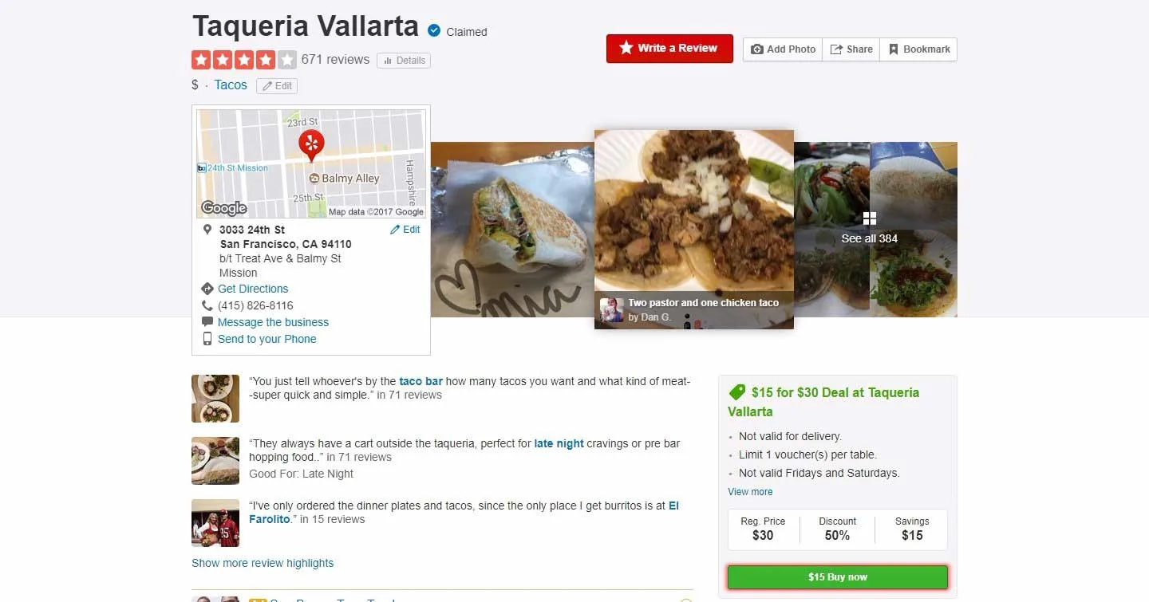Expand View more deal details
This screenshot has height=602, width=1149.
pyautogui.click(x=750, y=492)
